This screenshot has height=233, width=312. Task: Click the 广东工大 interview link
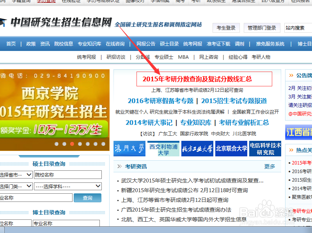pyautogui.click(x=168, y=134)
